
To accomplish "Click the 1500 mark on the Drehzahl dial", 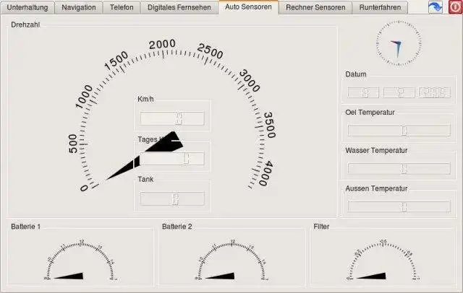I will click(x=116, y=61).
